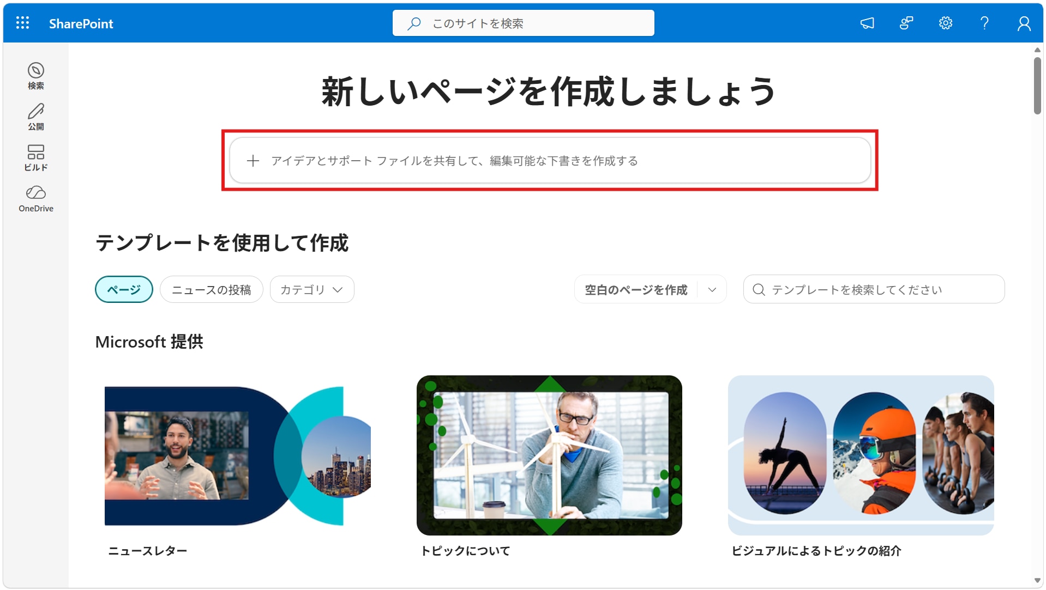Click the plus icon in idea prompt box
Screen dimensions: 1046x590
pyautogui.click(x=253, y=161)
